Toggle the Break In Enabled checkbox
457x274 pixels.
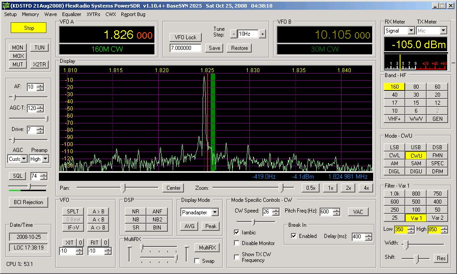294,236
